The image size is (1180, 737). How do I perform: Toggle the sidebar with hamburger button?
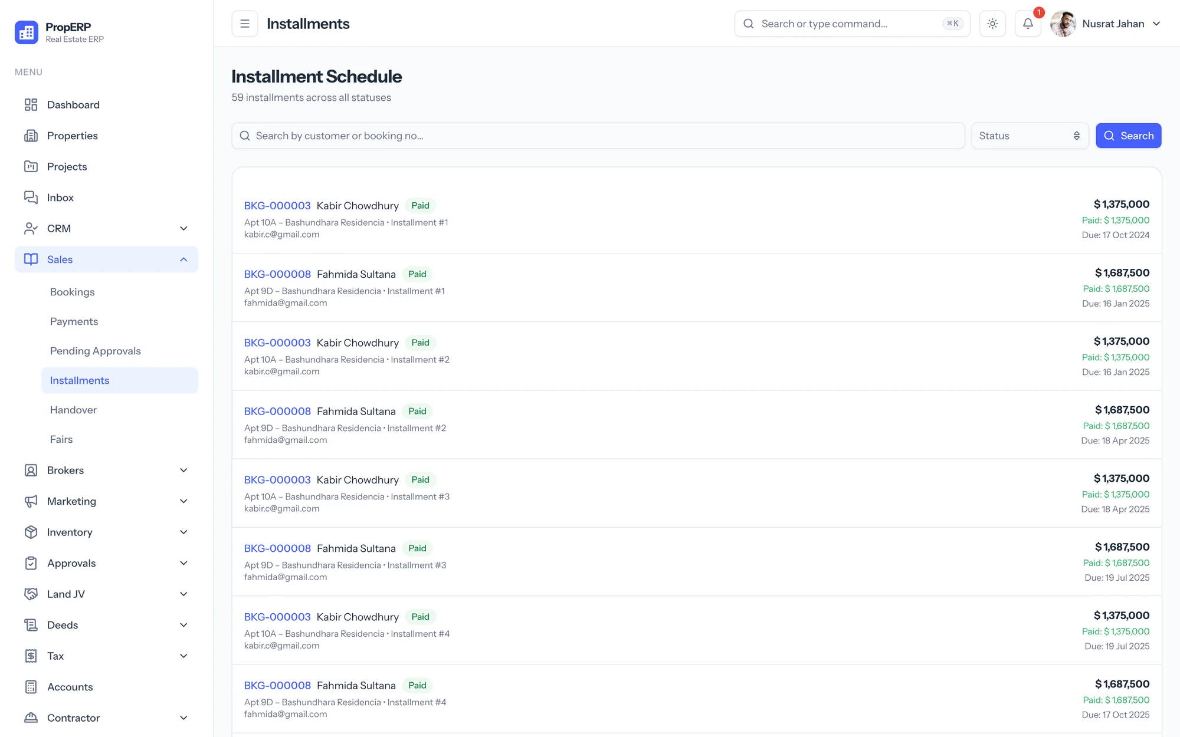point(245,24)
